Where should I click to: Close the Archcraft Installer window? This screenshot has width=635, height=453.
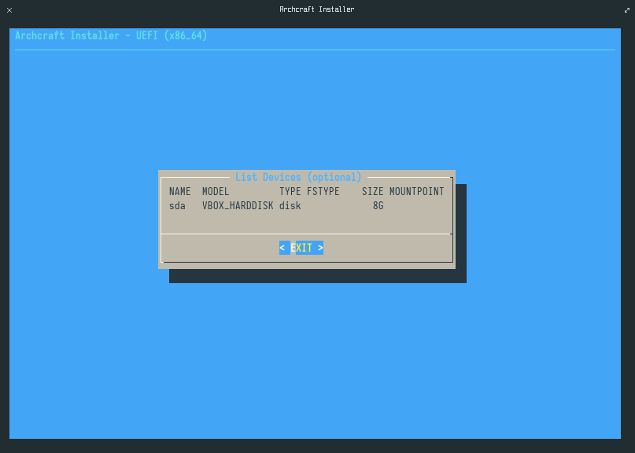(x=9, y=10)
